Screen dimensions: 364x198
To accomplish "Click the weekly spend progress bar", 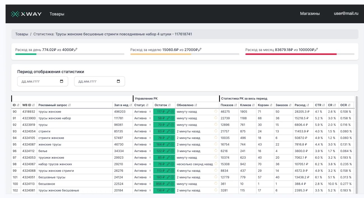I will [185, 54].
